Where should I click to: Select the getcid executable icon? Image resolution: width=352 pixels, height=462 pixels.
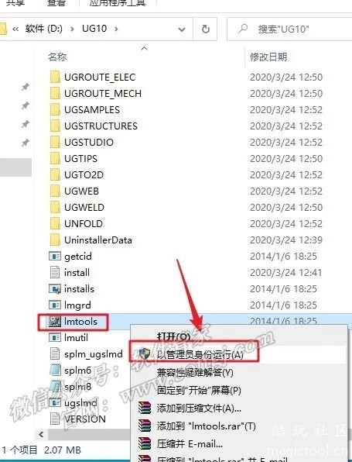click(x=55, y=256)
